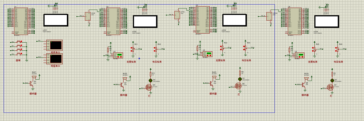The width and height of the screenshot is (364, 121).
Task: Select the BUZ2 buzzer symbol
Action: click(125, 78)
